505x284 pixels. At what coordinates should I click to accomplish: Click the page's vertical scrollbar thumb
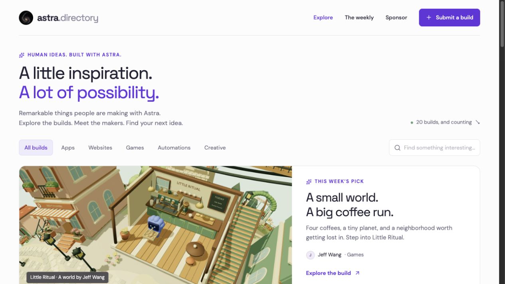tap(502, 24)
